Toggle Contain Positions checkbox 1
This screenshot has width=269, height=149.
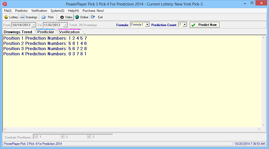click(x=36, y=137)
